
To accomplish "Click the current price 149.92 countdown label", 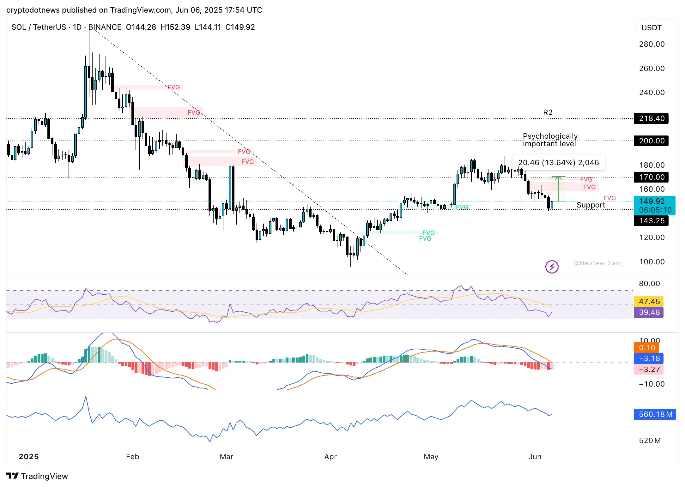I will coord(654,206).
